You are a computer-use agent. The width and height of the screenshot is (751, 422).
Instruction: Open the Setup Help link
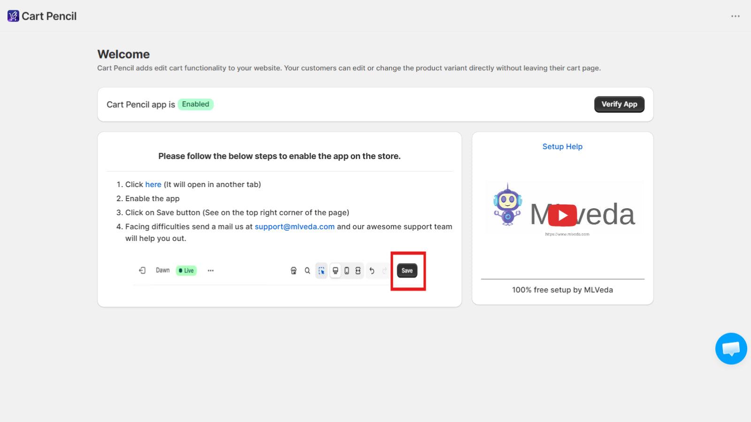(x=562, y=146)
